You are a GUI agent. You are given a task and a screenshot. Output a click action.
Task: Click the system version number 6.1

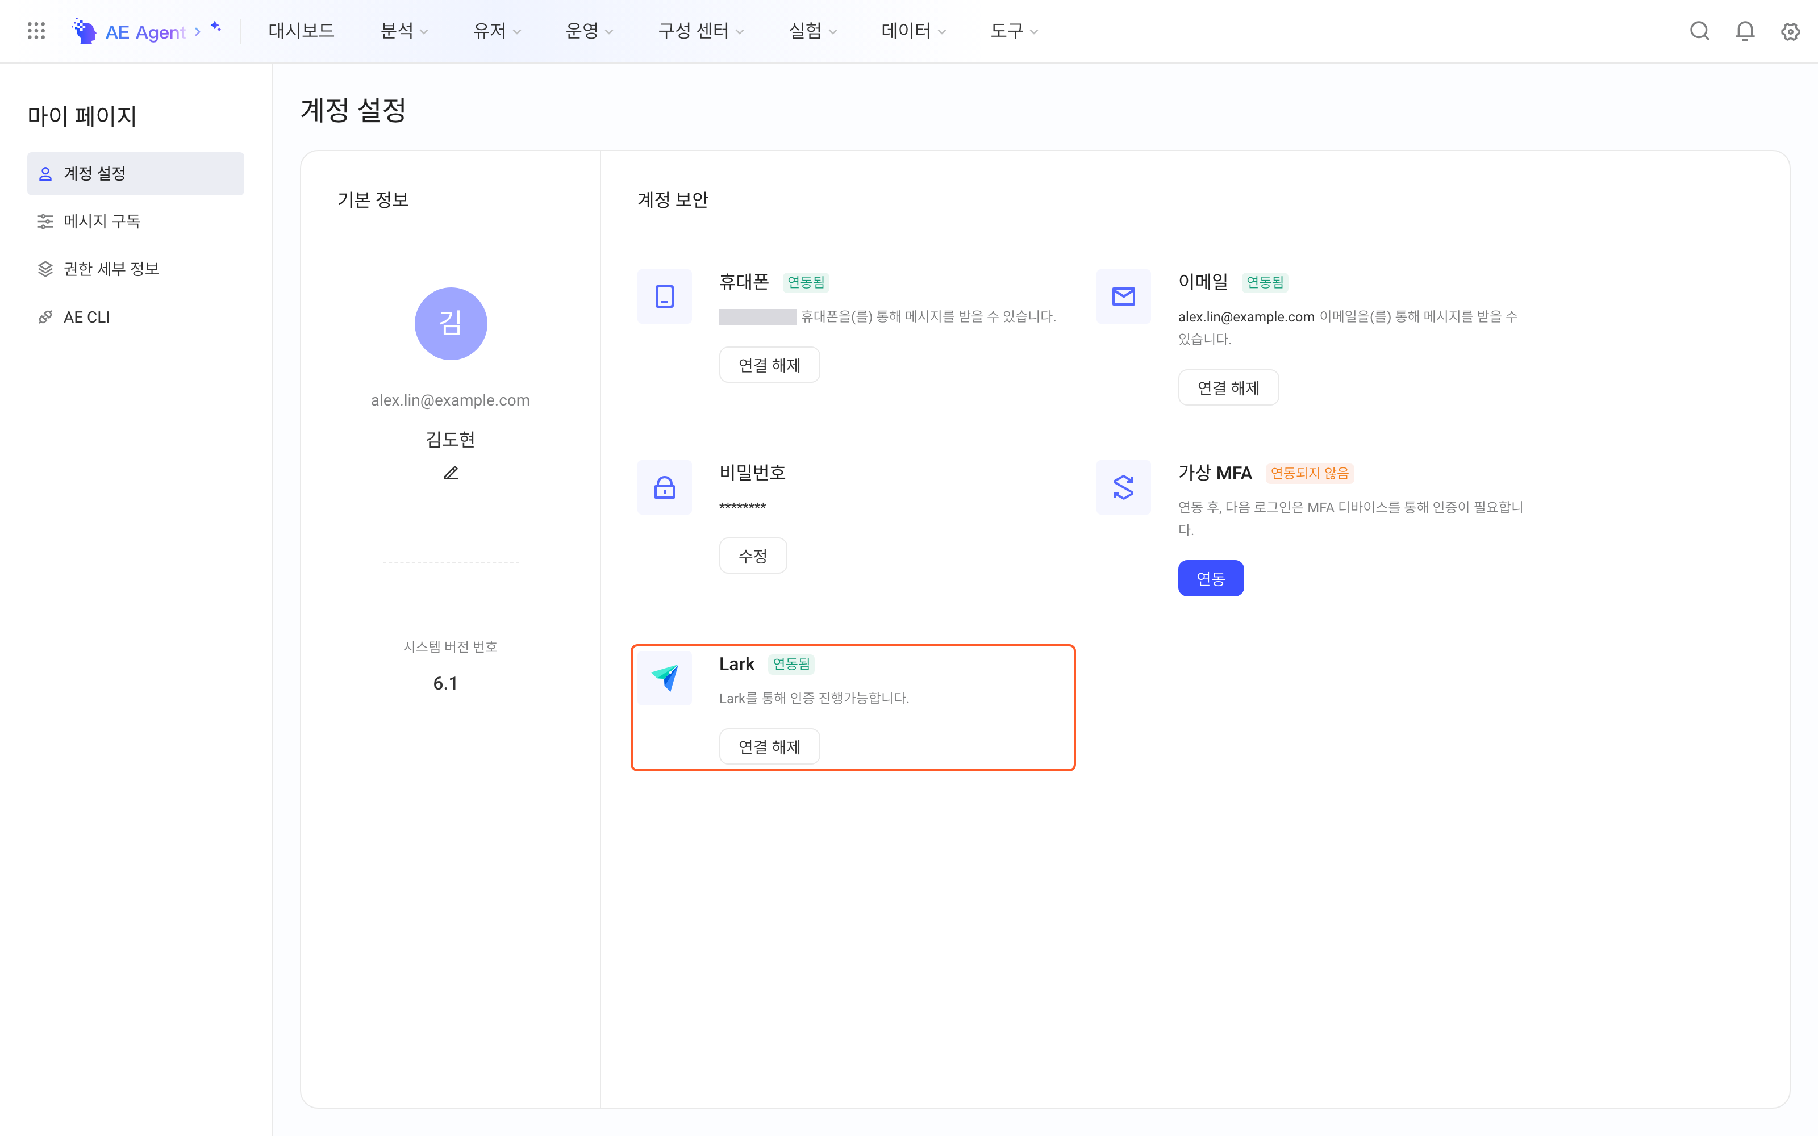(x=445, y=683)
